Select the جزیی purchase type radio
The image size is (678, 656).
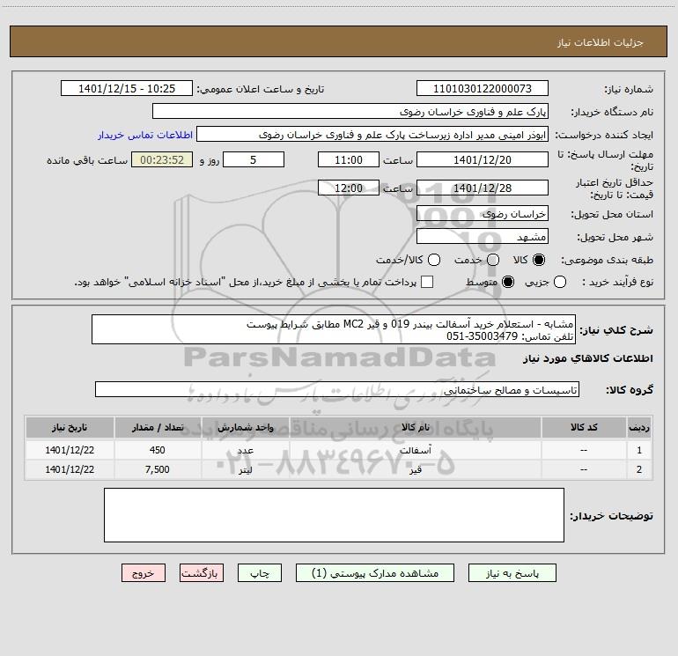[x=560, y=283]
